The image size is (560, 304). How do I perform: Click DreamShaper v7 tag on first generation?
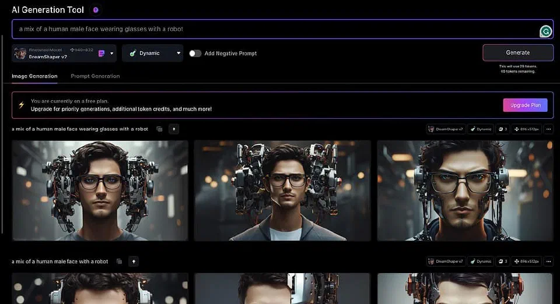coord(446,129)
